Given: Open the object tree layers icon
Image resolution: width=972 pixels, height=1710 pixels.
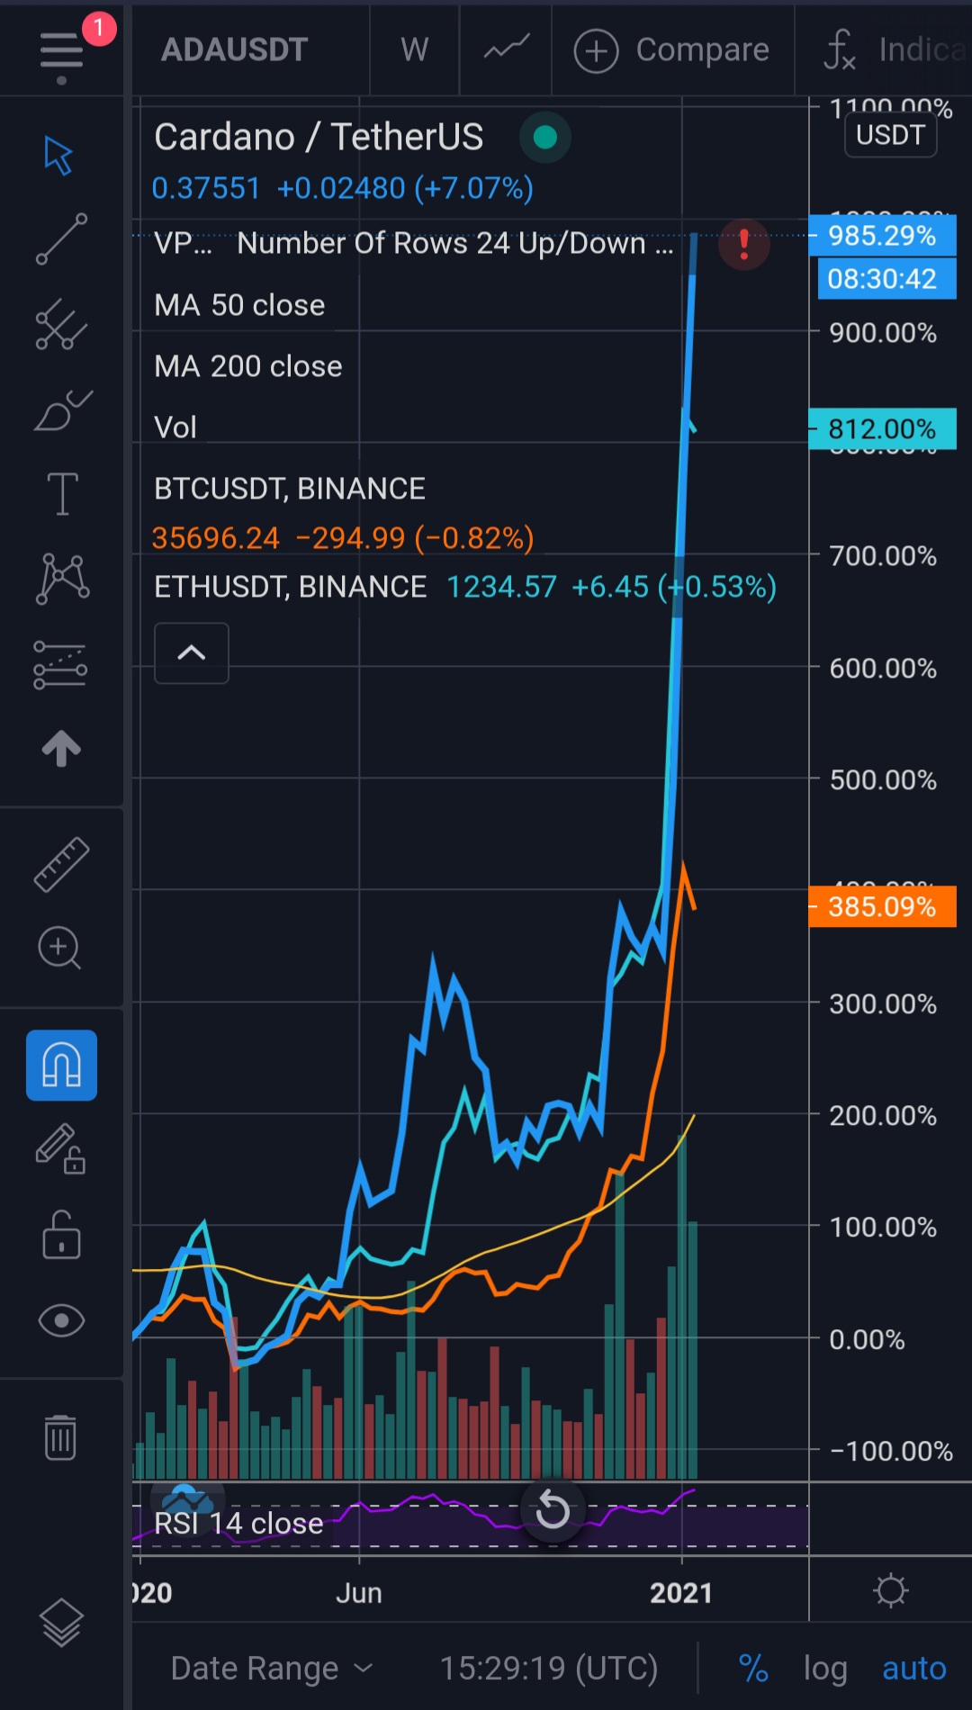Looking at the screenshot, I should point(61,1622).
